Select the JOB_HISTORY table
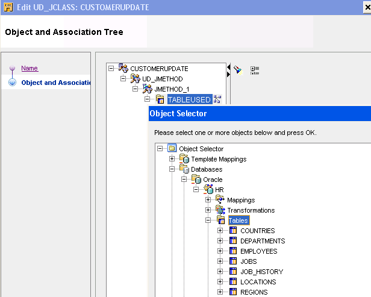 click(x=261, y=272)
